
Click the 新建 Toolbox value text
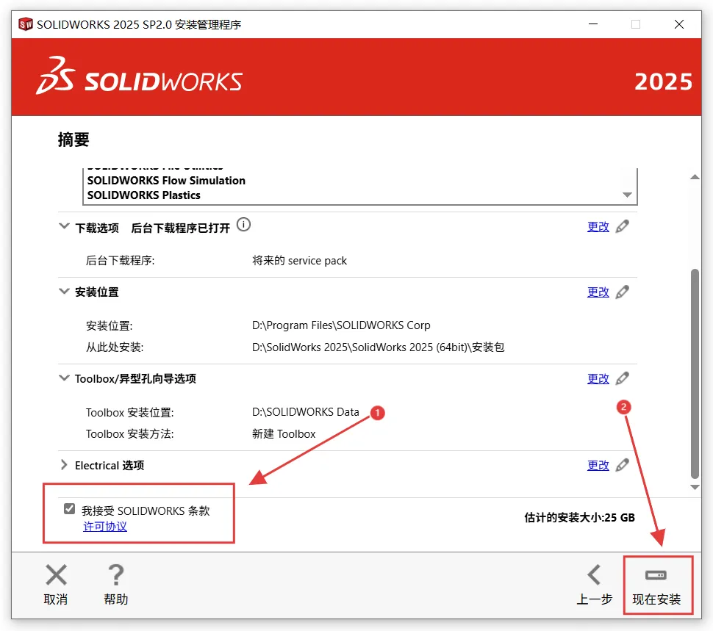(x=284, y=434)
